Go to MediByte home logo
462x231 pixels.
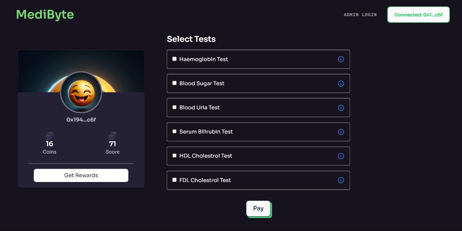pos(45,14)
